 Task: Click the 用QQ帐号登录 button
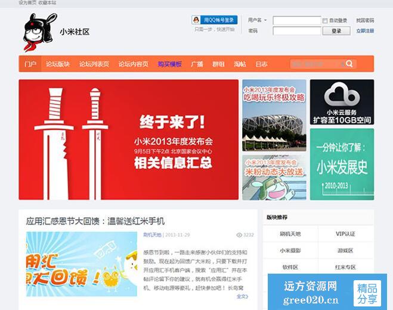click(215, 20)
